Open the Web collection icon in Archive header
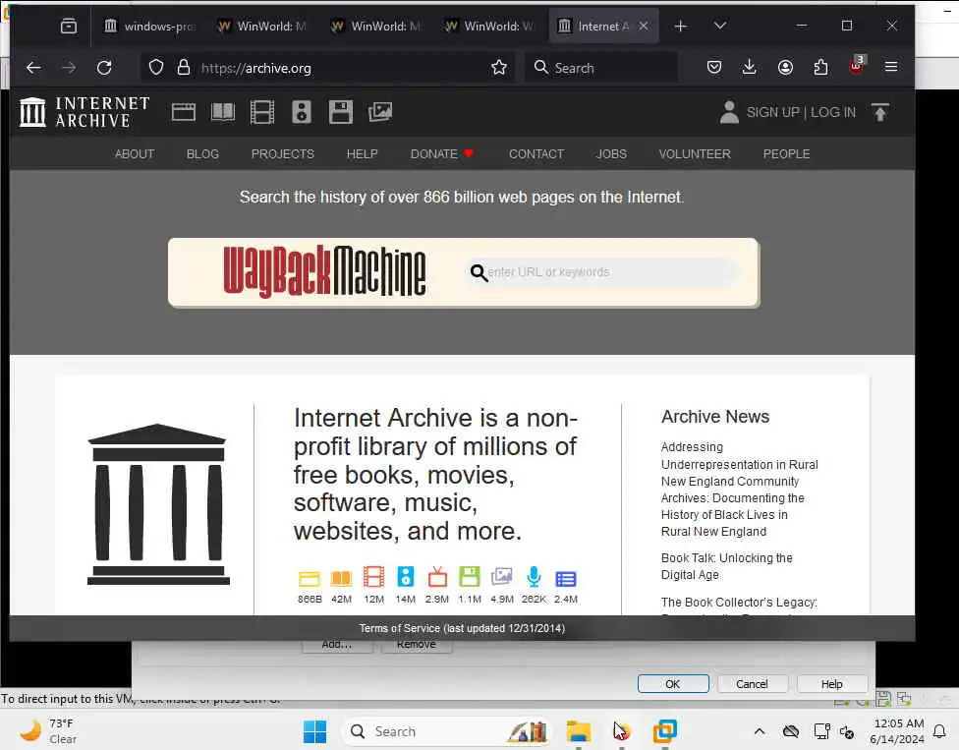Viewport: 959px width, 750px height. click(184, 113)
